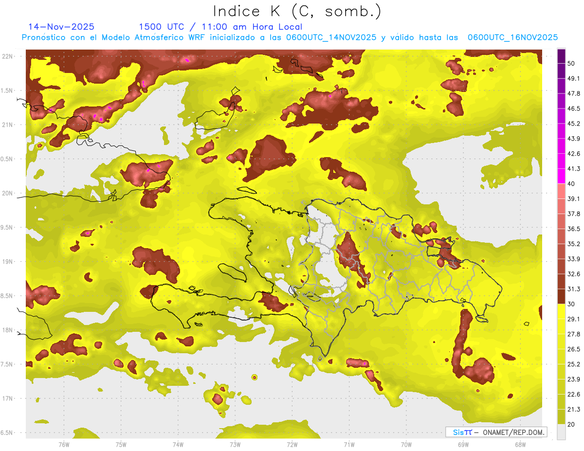Click the legend value '49.1'
The image size is (584, 451).
(x=574, y=79)
